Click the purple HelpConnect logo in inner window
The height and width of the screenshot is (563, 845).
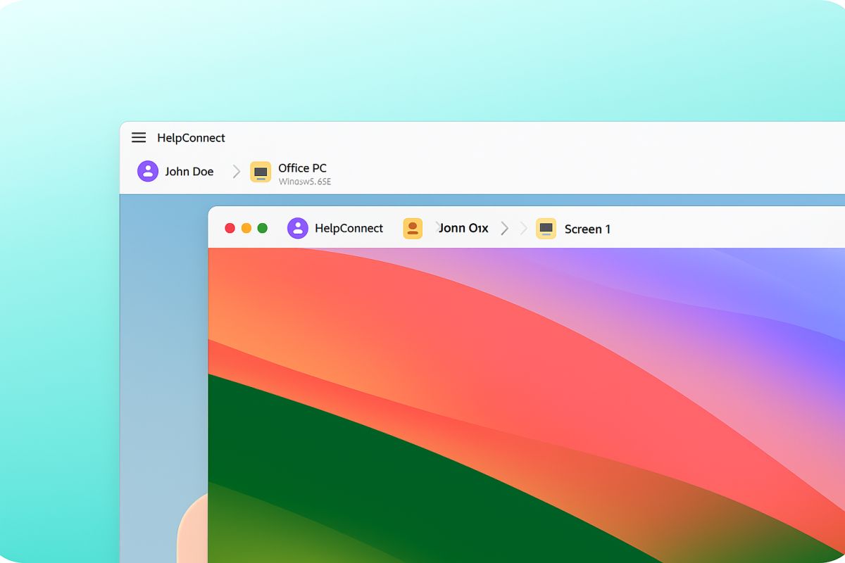click(298, 228)
